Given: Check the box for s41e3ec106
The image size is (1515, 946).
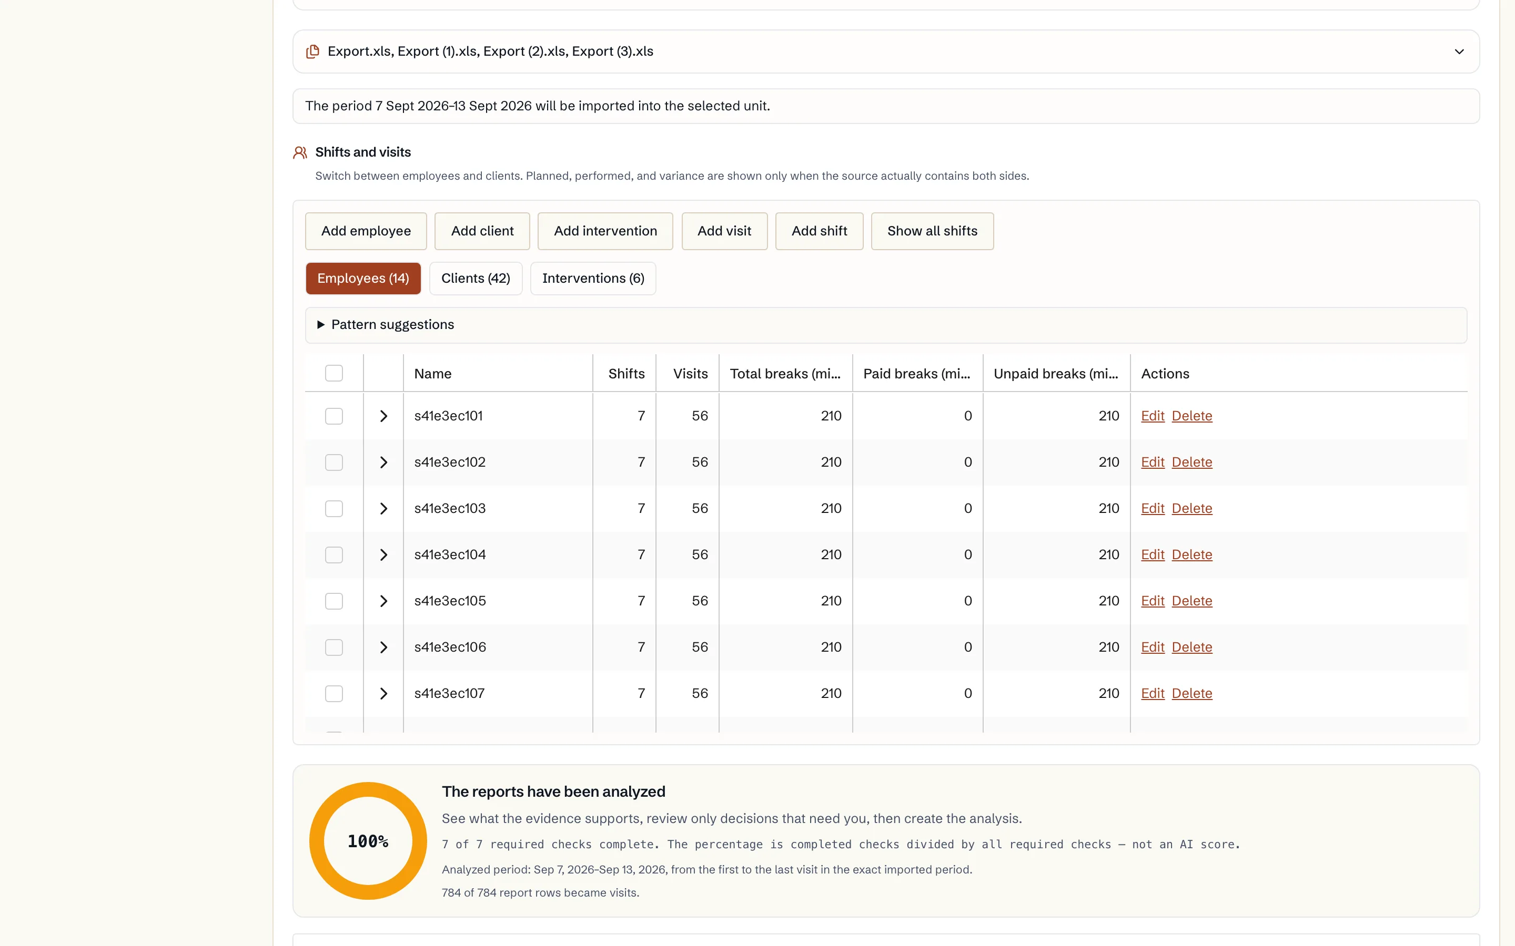Looking at the screenshot, I should (334, 647).
